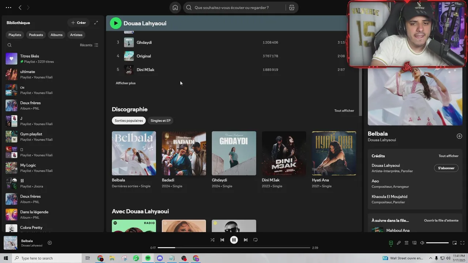468x263 pixels.
Task: Click Tout afficher next to Discographie
Action: coord(344,111)
